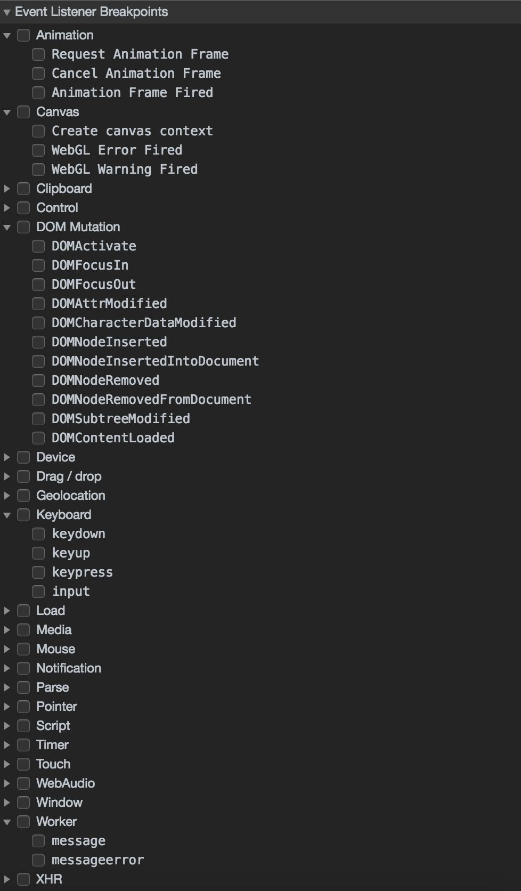
Task: Expand the Clipboard category
Action: pyautogui.click(x=7, y=189)
